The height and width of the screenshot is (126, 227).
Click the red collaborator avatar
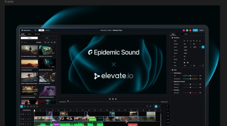click(x=190, y=30)
